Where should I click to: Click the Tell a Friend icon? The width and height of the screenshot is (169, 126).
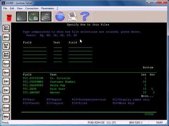(x=73, y=16)
